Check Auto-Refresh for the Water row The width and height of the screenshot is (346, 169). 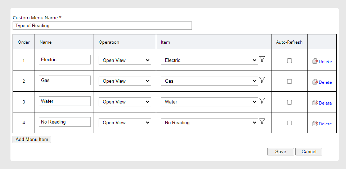289,102
